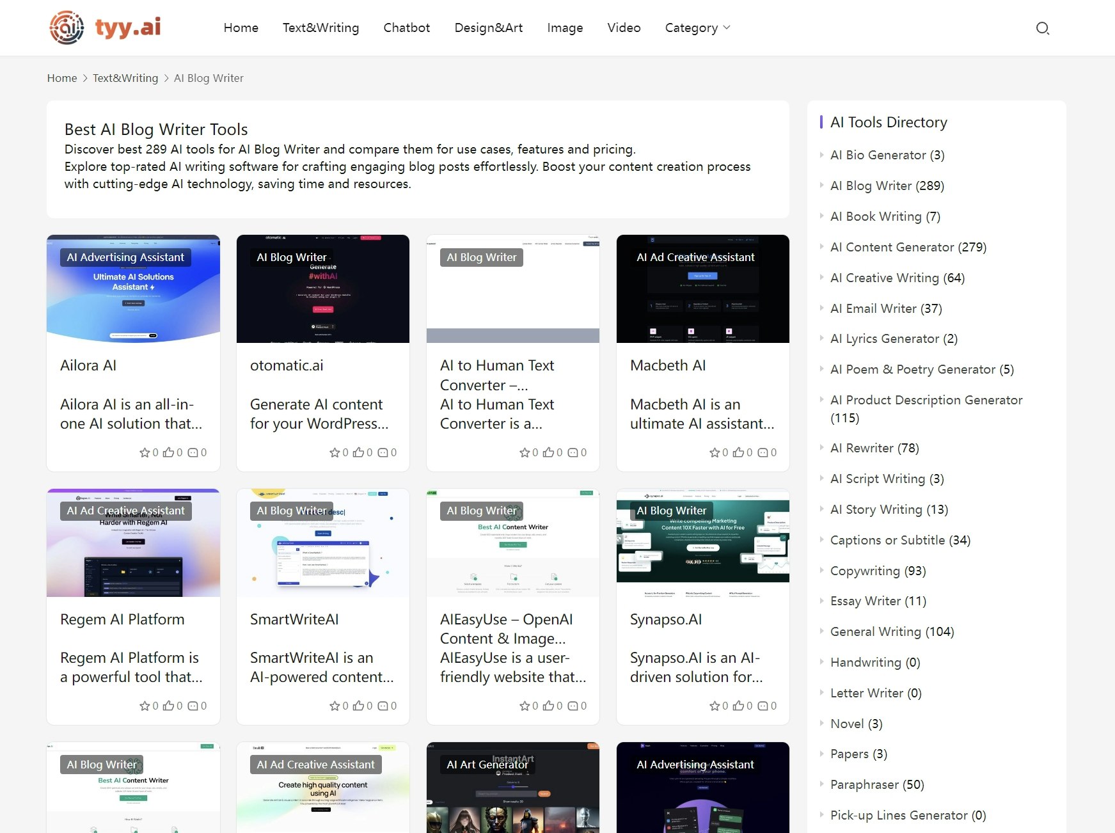Screen dimensions: 1115x833
Task: Open the Text&Writing nav menu
Action: pyautogui.click(x=320, y=28)
